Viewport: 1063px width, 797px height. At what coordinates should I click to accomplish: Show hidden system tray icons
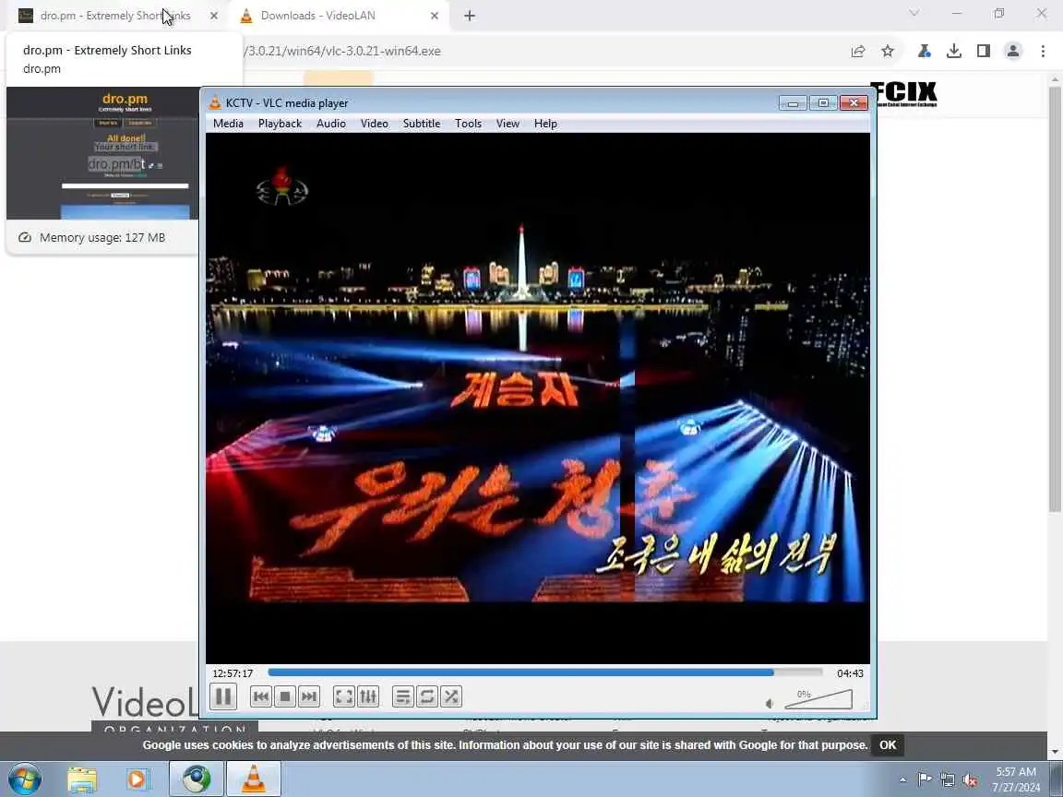[x=903, y=780]
